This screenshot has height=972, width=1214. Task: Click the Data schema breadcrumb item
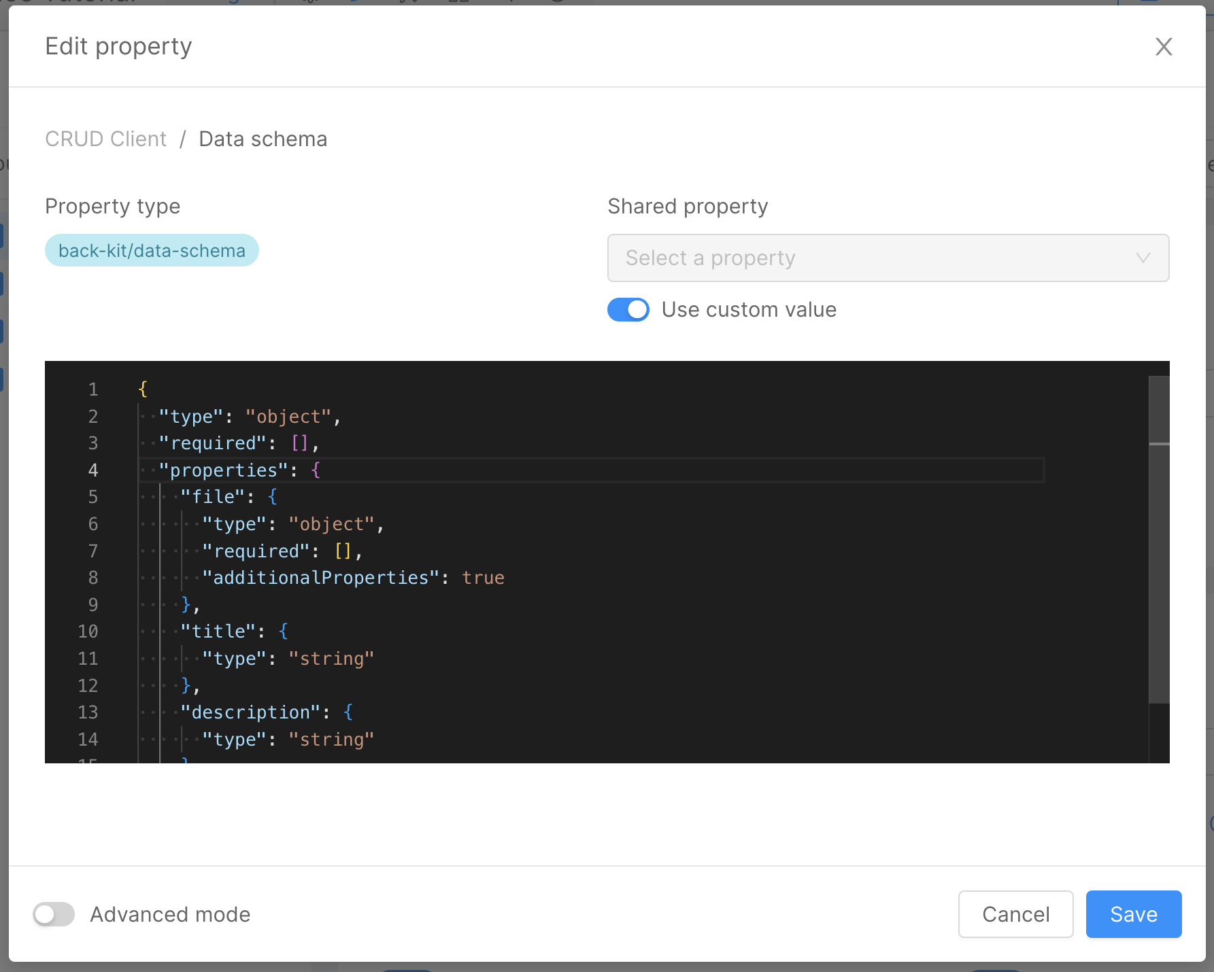tap(263, 139)
